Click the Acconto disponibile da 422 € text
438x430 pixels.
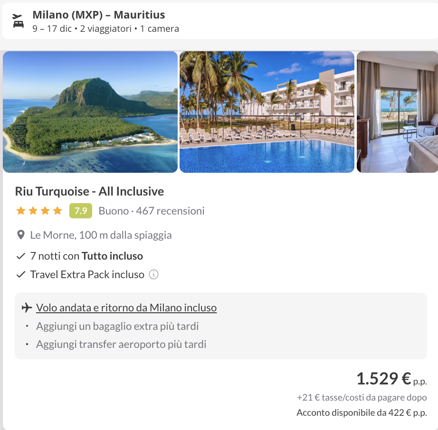click(362, 412)
